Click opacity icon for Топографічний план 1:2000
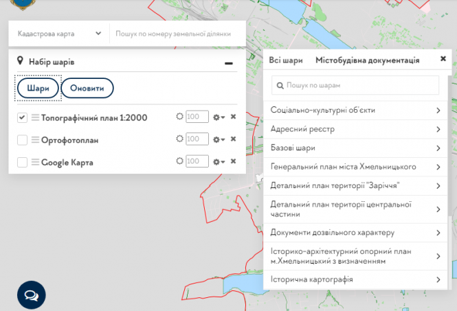Viewport: 457px width, 311px height. 179,117
